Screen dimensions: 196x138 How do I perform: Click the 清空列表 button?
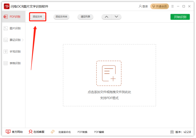[85, 17]
